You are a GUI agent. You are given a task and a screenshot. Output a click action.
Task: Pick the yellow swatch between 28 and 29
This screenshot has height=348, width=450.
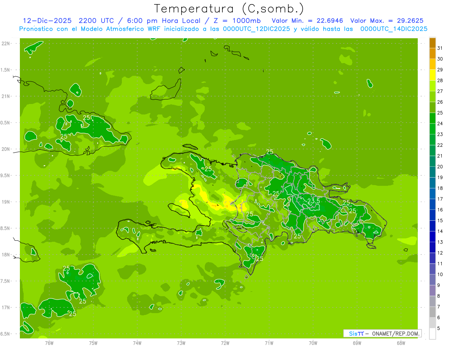[432, 75]
